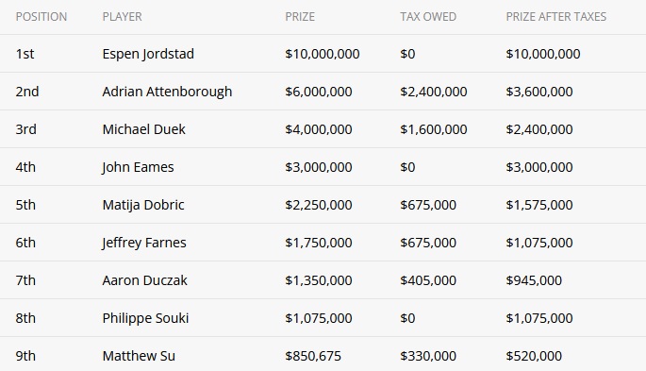
Task: Select Aaron Duczak row name
Action: 144,280
